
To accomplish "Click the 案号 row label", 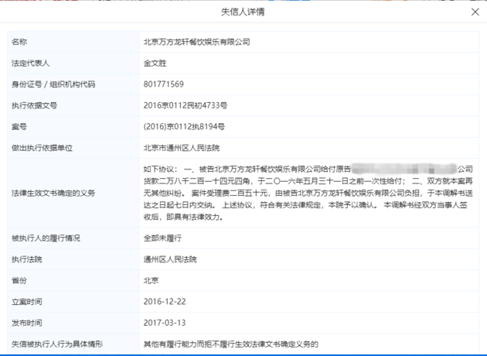I will 19,127.
